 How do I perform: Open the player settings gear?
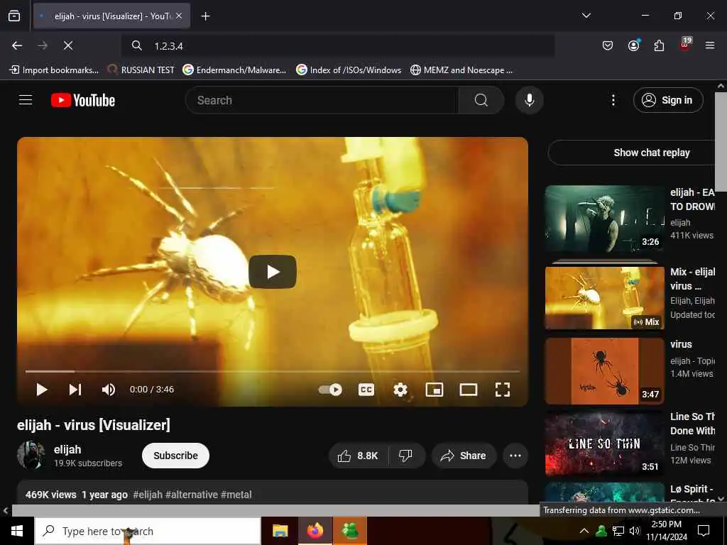coord(400,390)
